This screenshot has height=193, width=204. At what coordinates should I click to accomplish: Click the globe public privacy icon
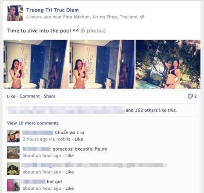[142, 17]
